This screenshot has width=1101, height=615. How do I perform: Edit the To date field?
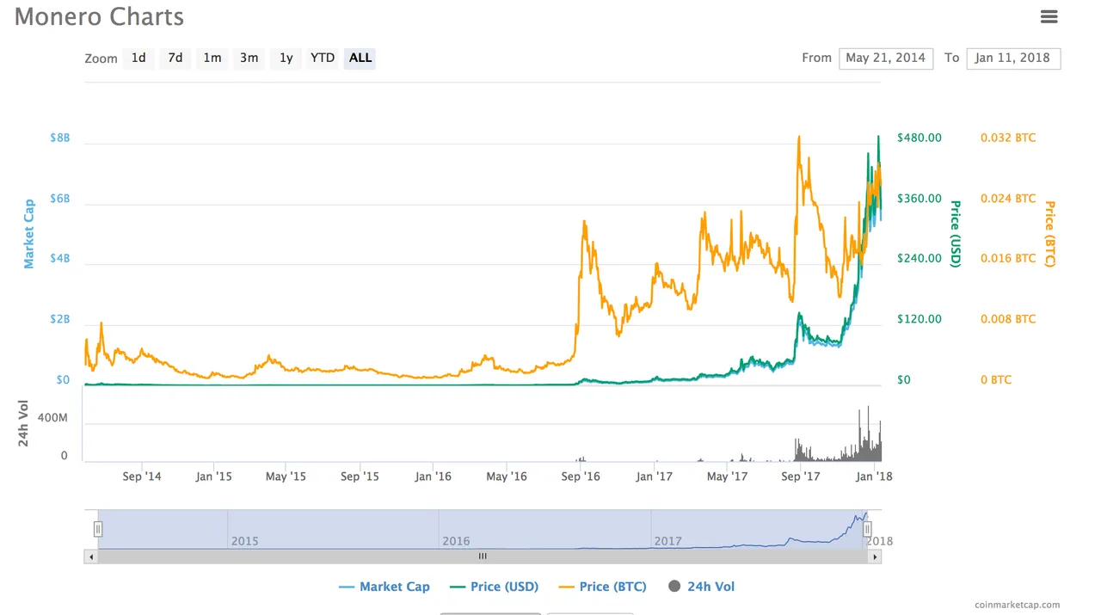(1013, 58)
